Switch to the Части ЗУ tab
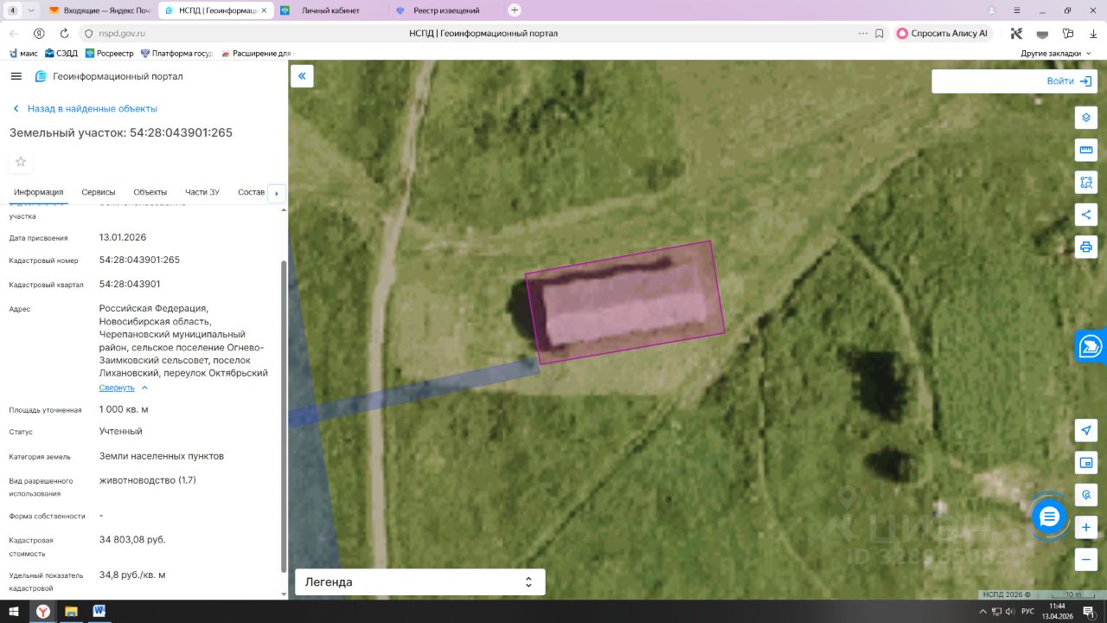The height and width of the screenshot is (623, 1107). (x=202, y=192)
